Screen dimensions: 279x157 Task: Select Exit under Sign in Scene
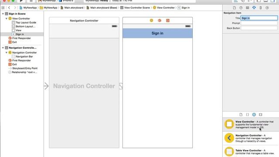[x=13, y=42]
